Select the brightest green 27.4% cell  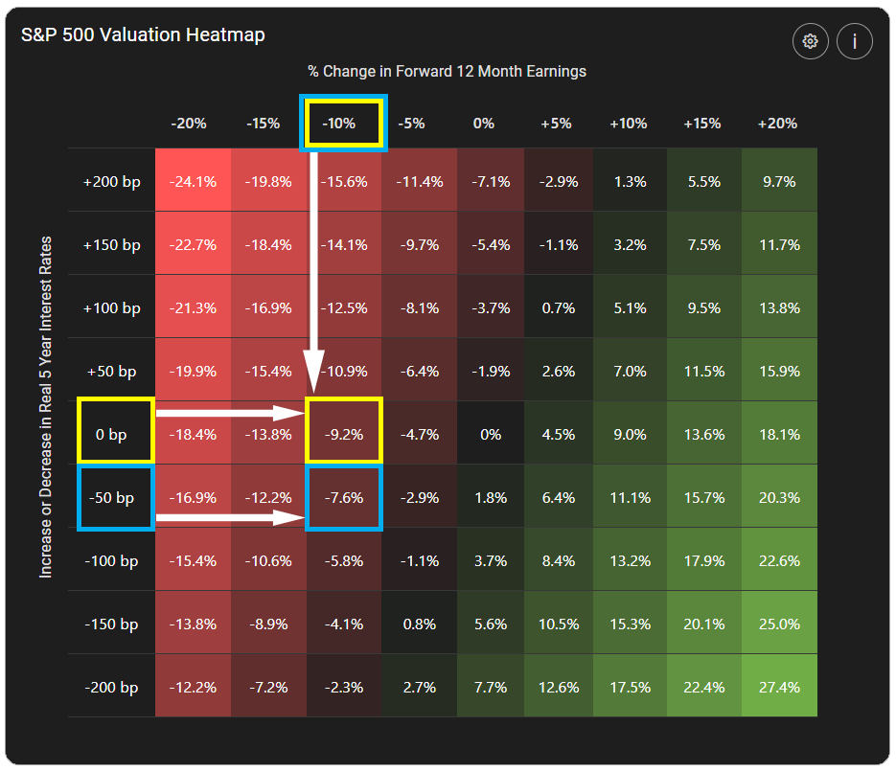tap(778, 686)
